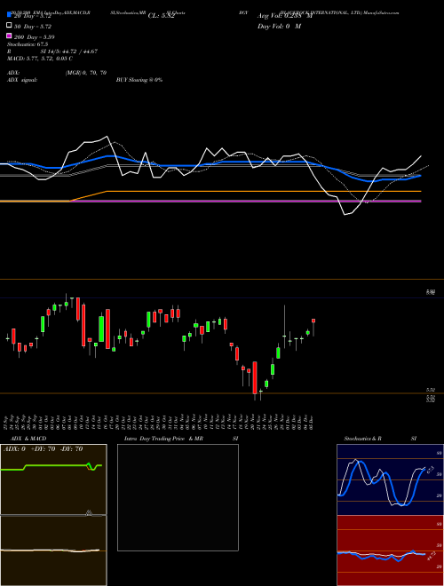Click the 'Stochastics & R' panel title

coord(362,439)
